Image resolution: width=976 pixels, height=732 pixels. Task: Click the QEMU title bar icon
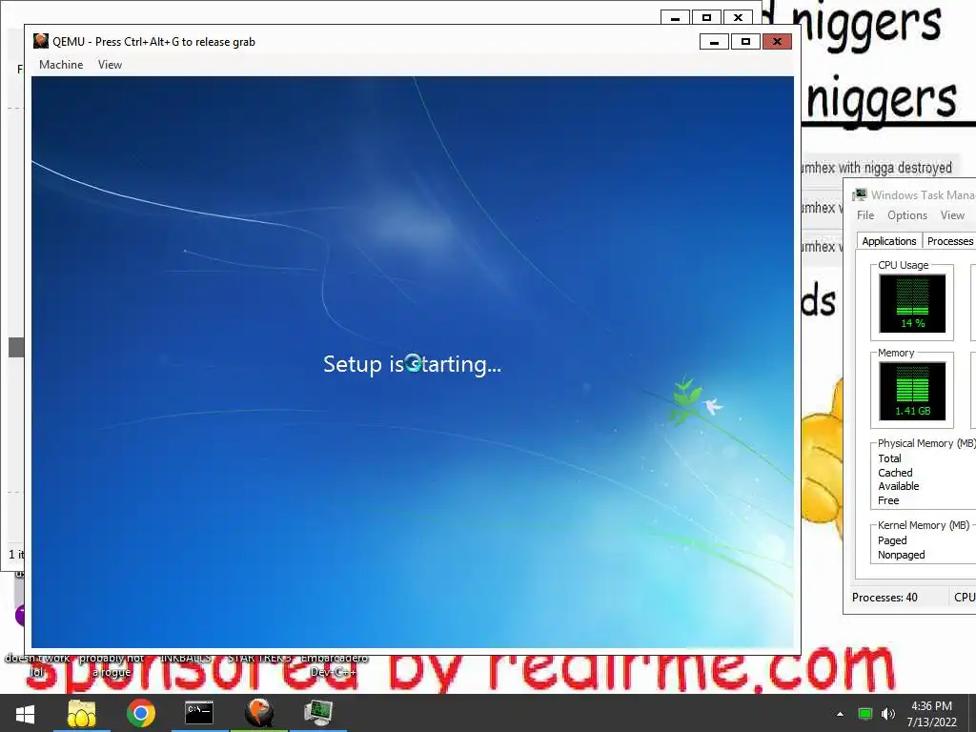tap(40, 41)
